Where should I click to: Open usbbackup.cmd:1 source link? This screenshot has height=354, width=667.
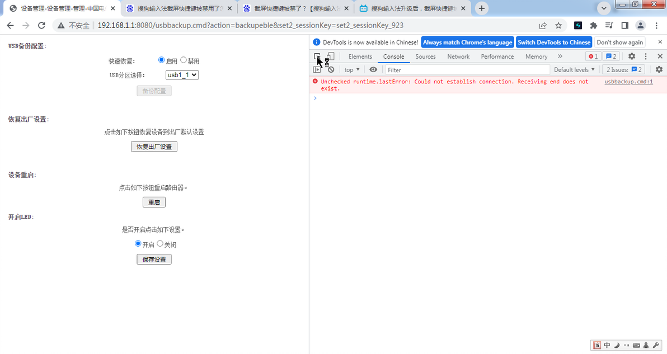(628, 82)
